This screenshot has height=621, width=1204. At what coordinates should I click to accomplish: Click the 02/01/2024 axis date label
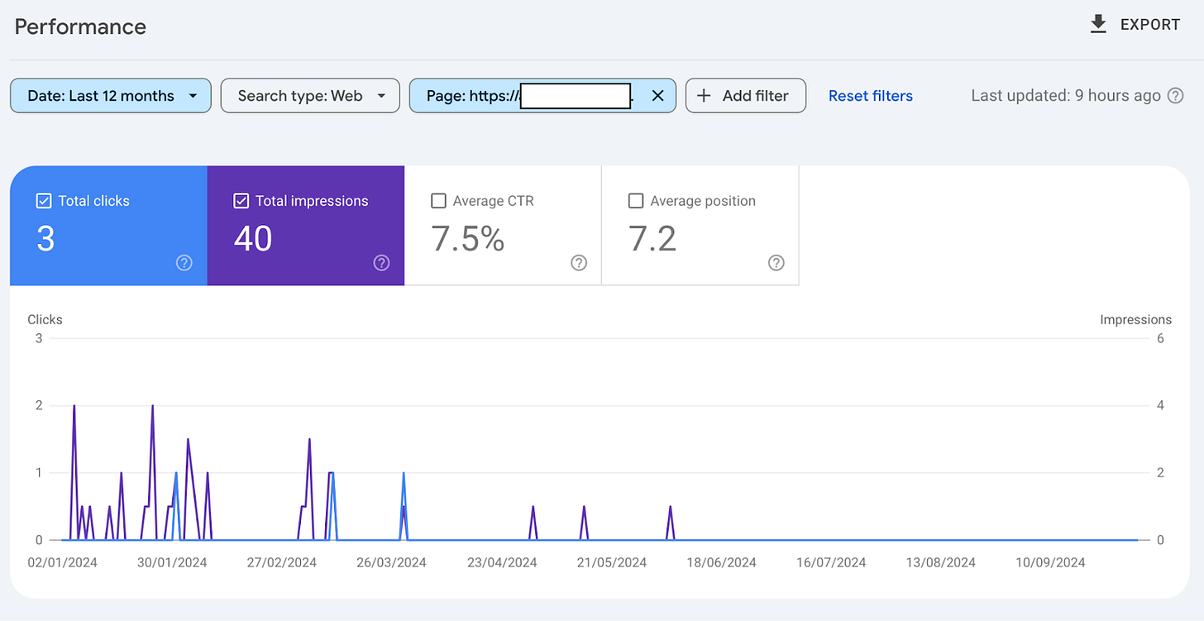(62, 562)
